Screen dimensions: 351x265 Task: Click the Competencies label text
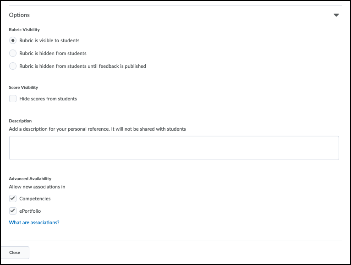(x=35, y=199)
